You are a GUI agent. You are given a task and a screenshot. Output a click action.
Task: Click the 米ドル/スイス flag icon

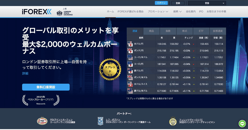[x=130, y=84]
